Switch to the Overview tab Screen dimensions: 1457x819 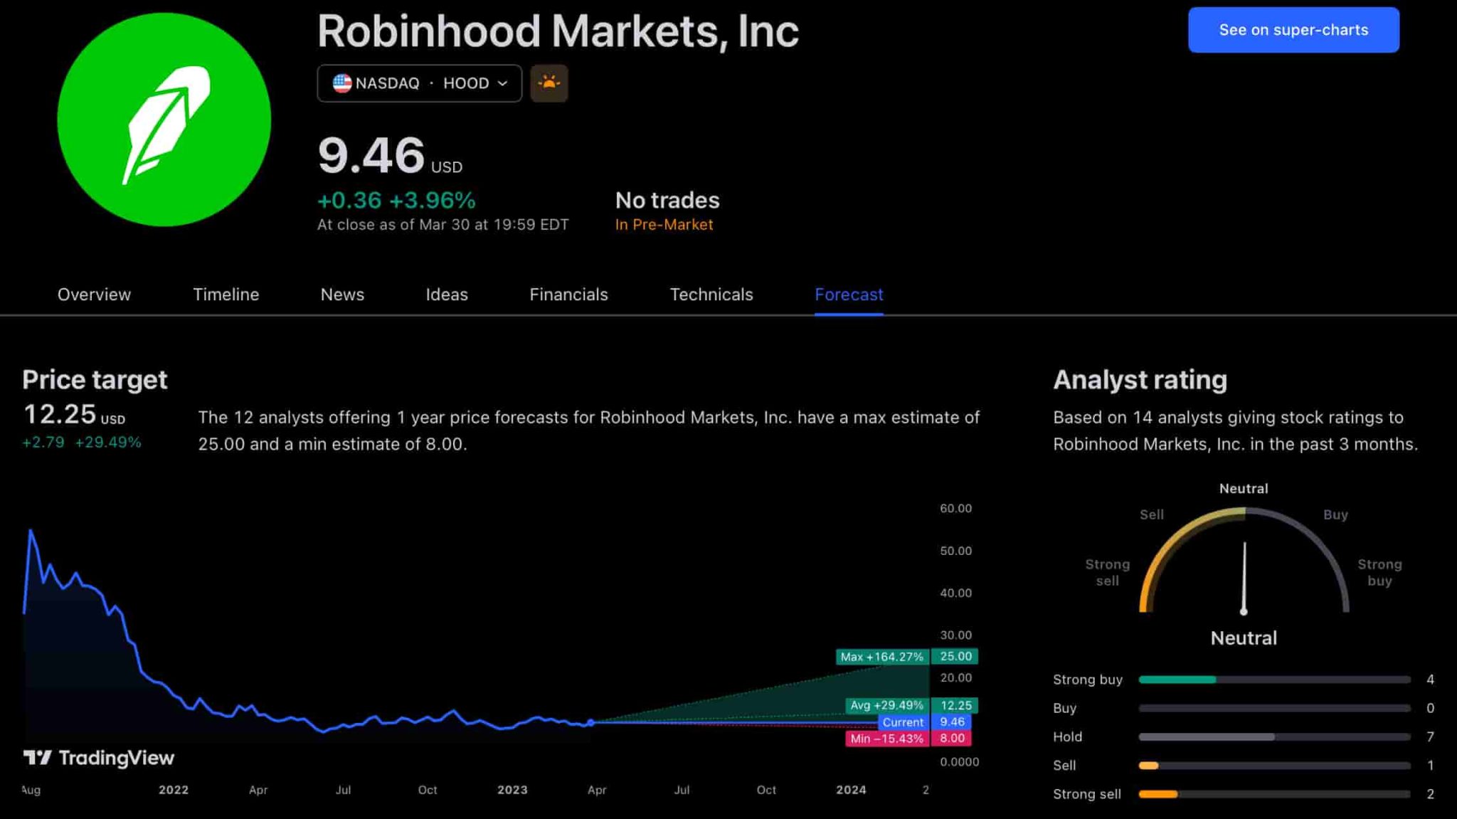94,295
